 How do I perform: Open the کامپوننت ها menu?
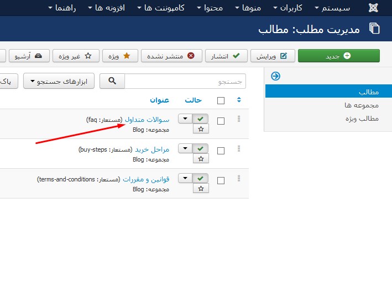coord(161,8)
